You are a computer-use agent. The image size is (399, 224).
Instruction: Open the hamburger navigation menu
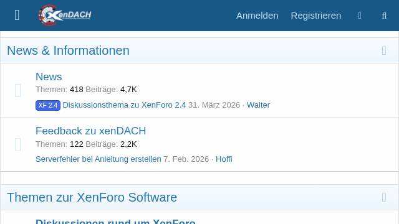pyautogui.click(x=17, y=15)
